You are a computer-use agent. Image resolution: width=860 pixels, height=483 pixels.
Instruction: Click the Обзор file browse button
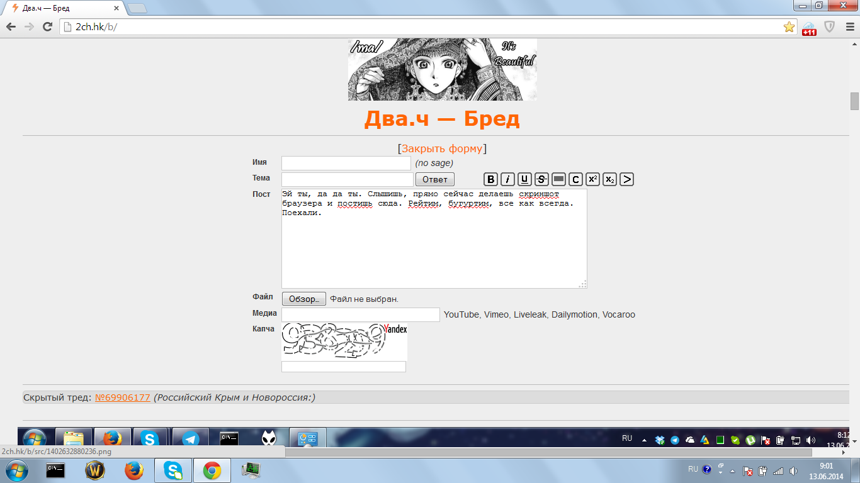pos(304,299)
